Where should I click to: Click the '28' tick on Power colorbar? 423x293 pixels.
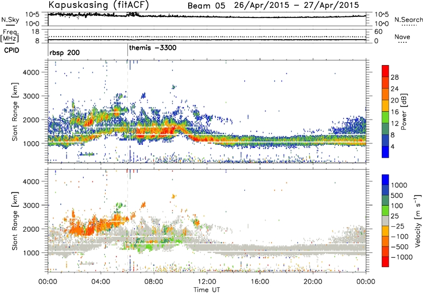[x=394, y=77]
